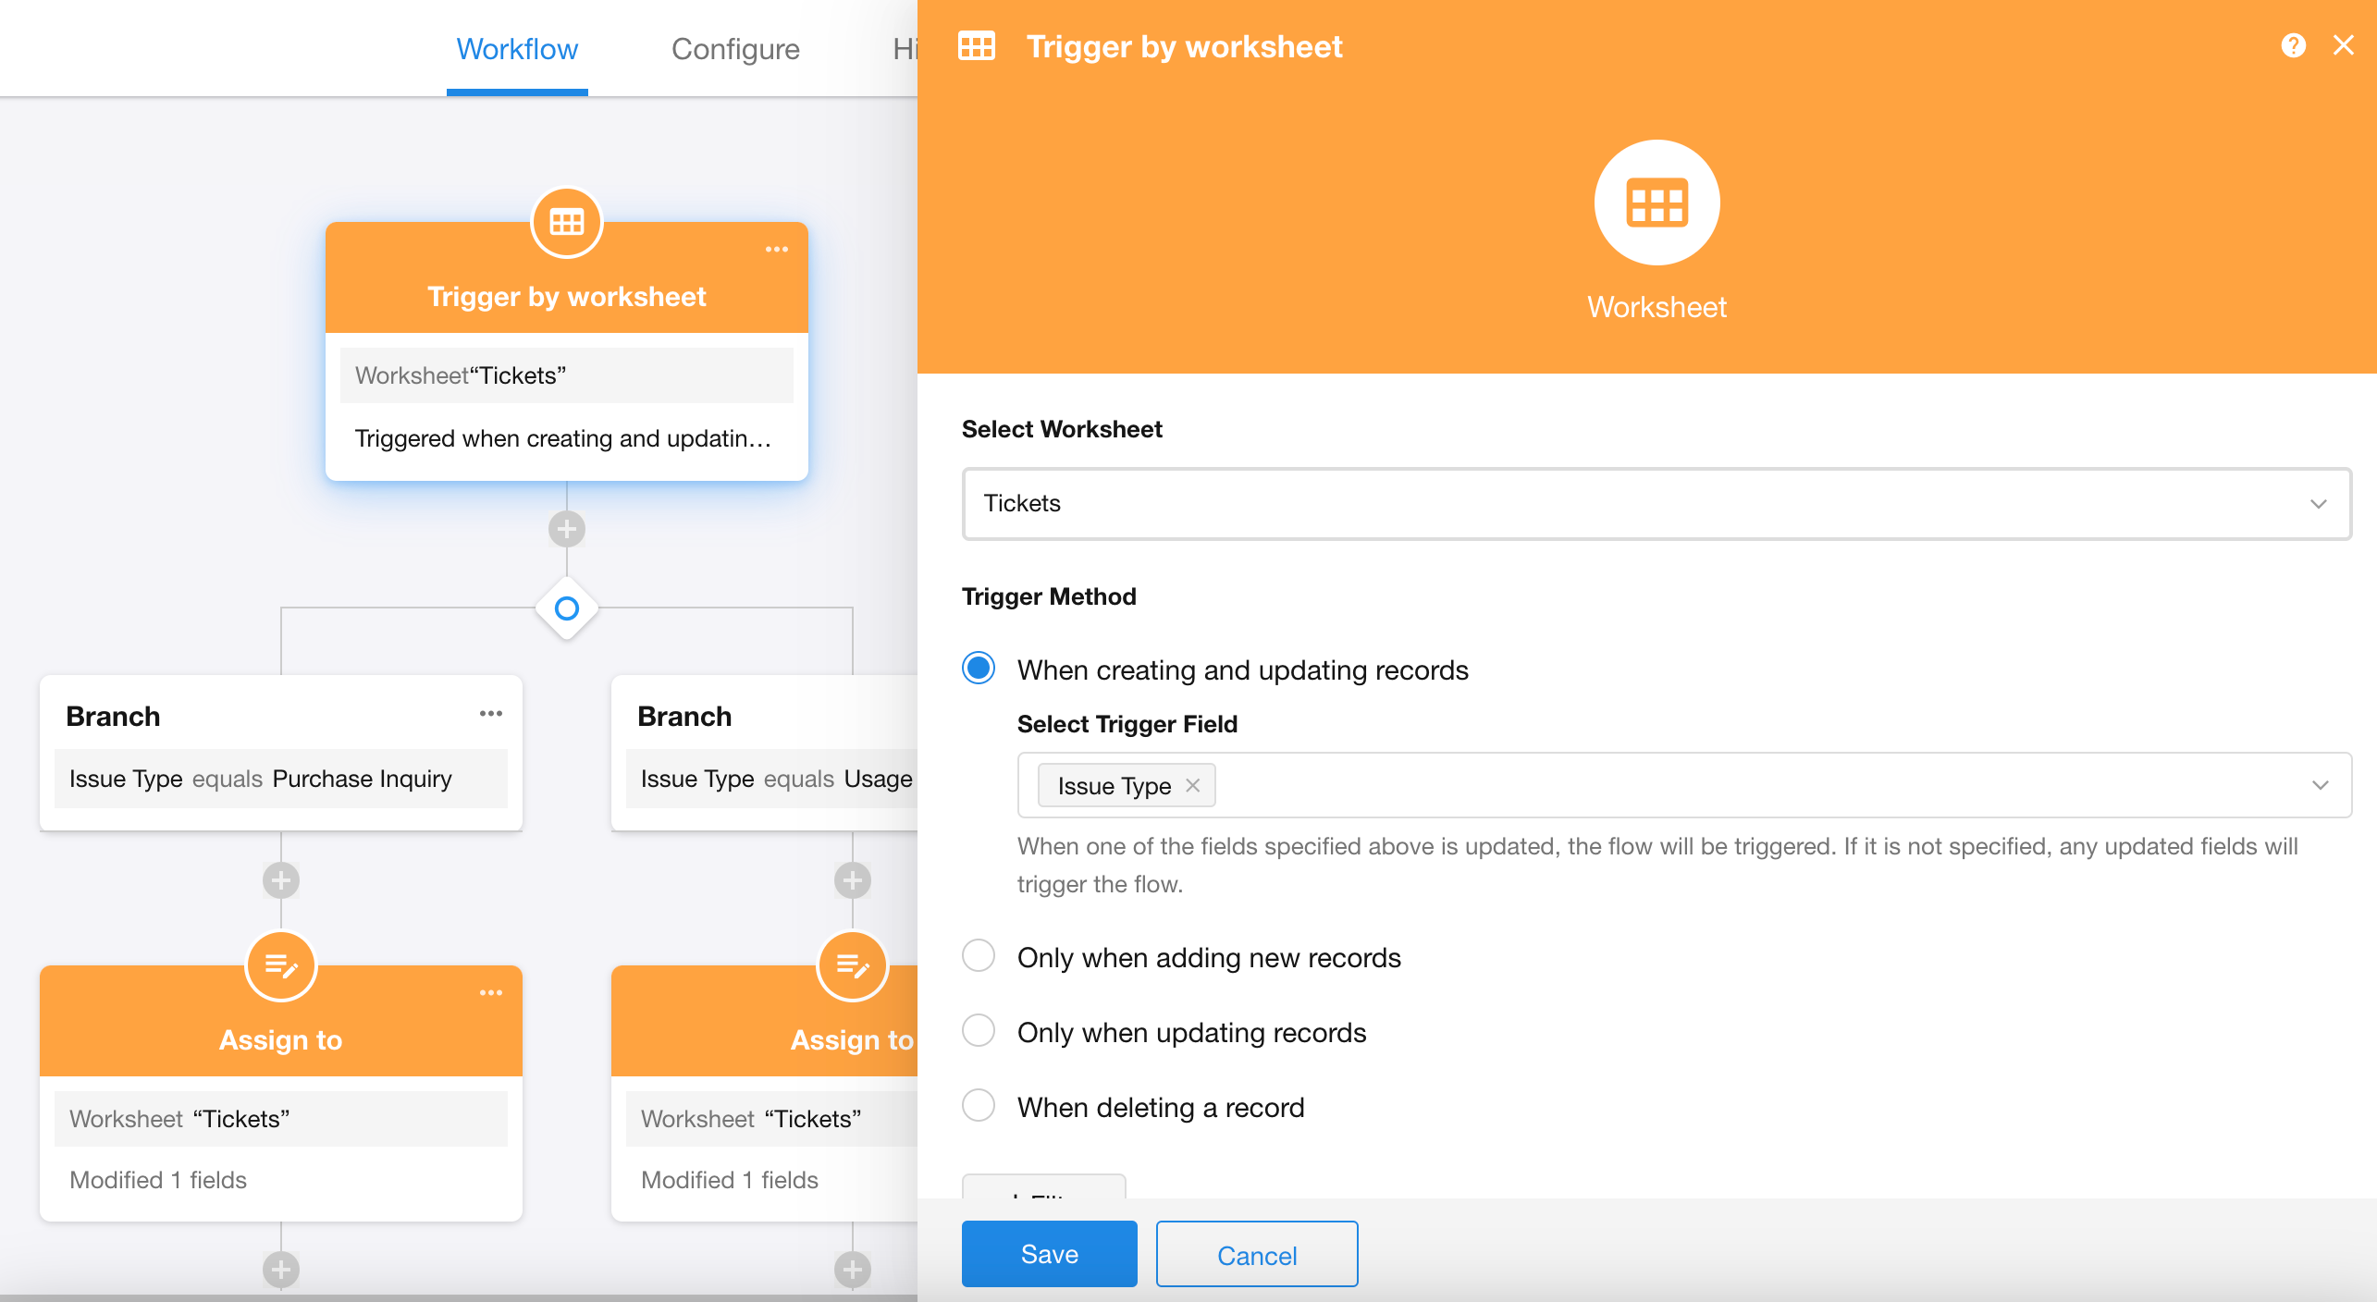Open the Configure tab
The height and width of the screenshot is (1302, 2377).
click(735, 49)
